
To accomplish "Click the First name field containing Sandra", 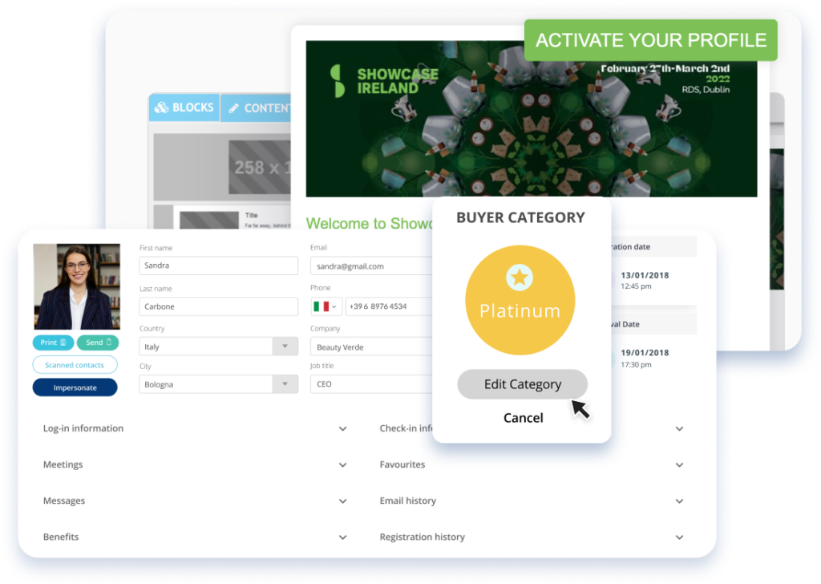I will pos(218,266).
